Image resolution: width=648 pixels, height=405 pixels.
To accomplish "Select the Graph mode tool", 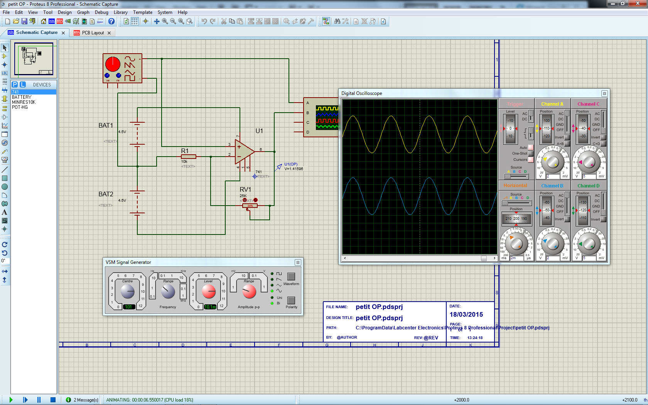I will click(x=5, y=126).
